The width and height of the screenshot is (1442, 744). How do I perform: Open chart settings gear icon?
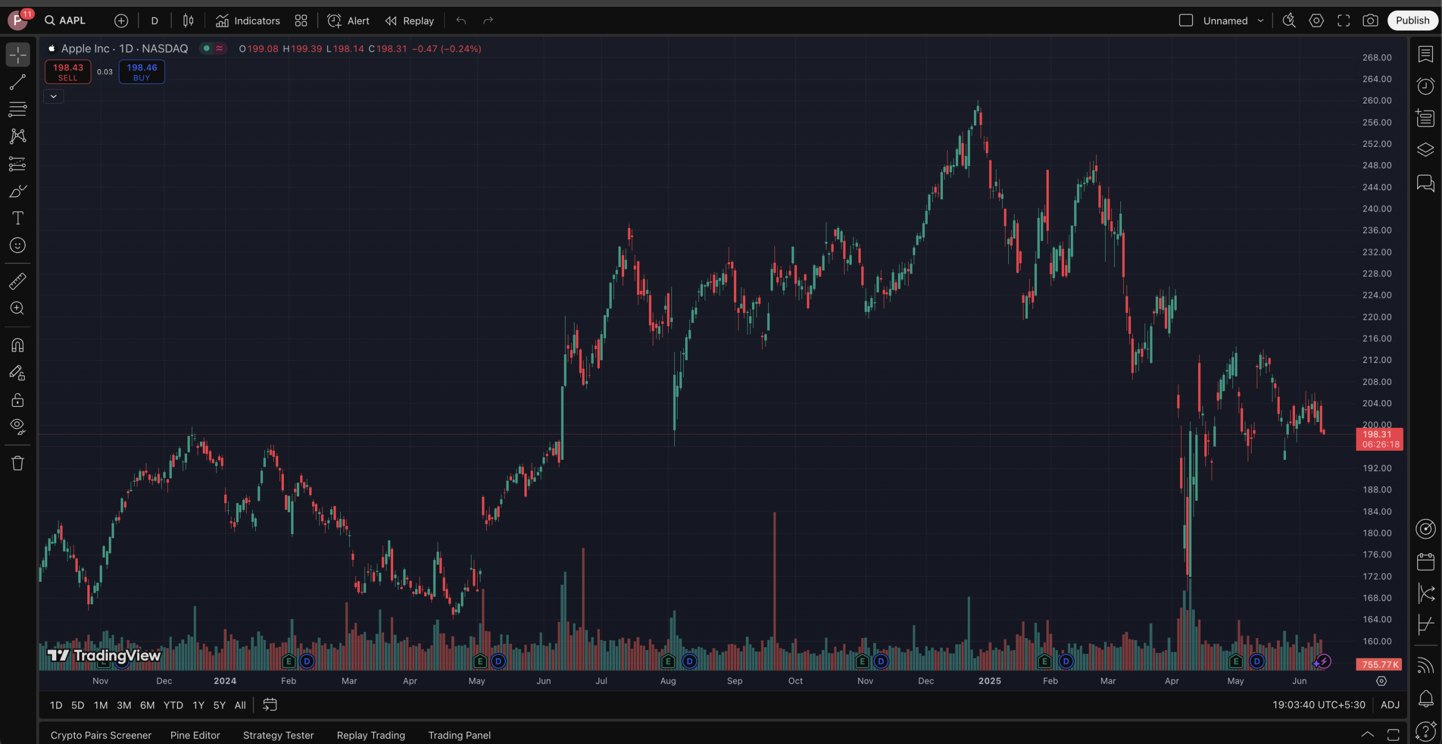(1316, 21)
